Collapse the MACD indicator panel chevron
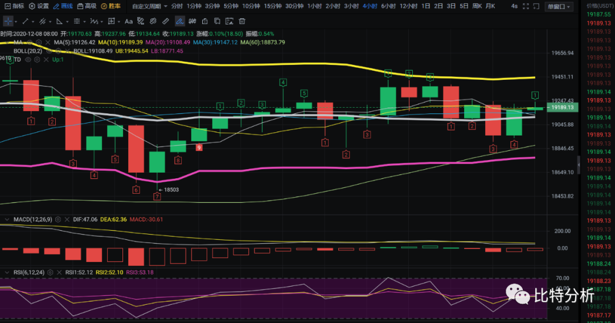The width and height of the screenshot is (615, 323). pyautogui.click(x=6, y=219)
